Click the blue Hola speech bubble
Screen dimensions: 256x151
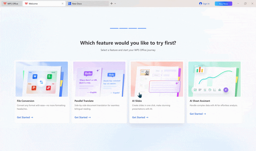click(111, 75)
